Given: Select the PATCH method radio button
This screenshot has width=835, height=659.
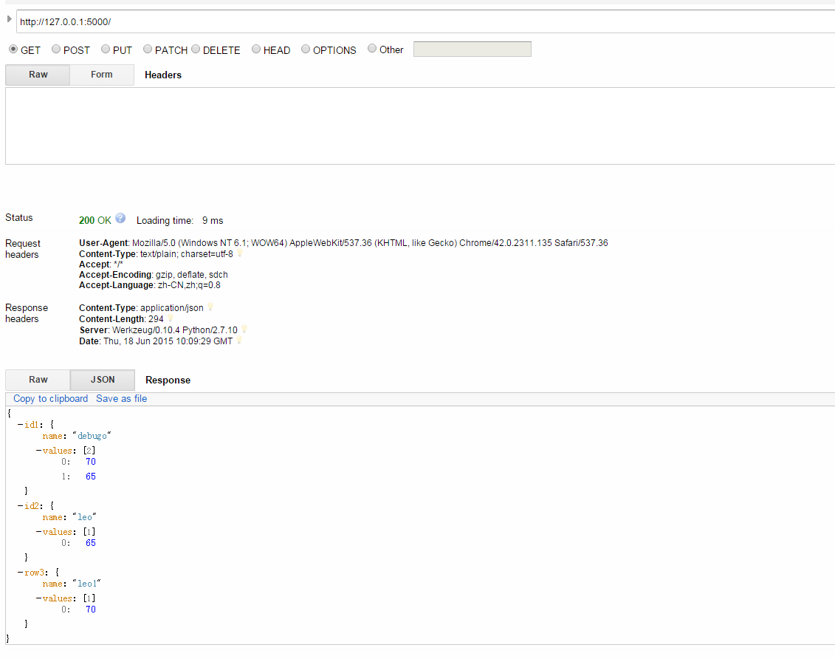Looking at the screenshot, I should pos(148,49).
